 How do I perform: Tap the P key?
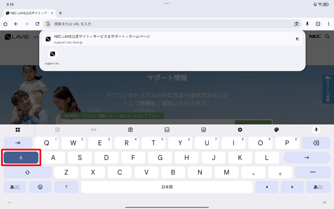287,143
